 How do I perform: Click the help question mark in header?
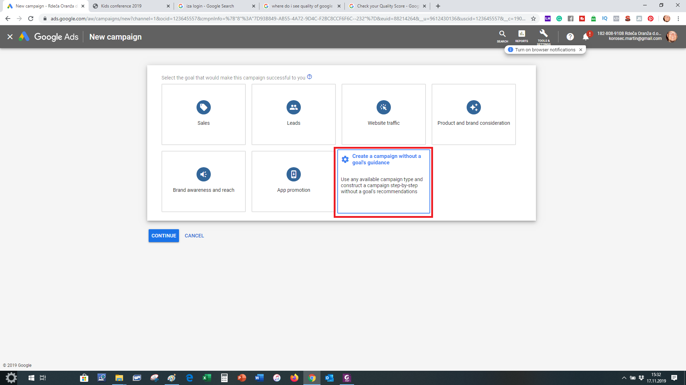pos(570,37)
